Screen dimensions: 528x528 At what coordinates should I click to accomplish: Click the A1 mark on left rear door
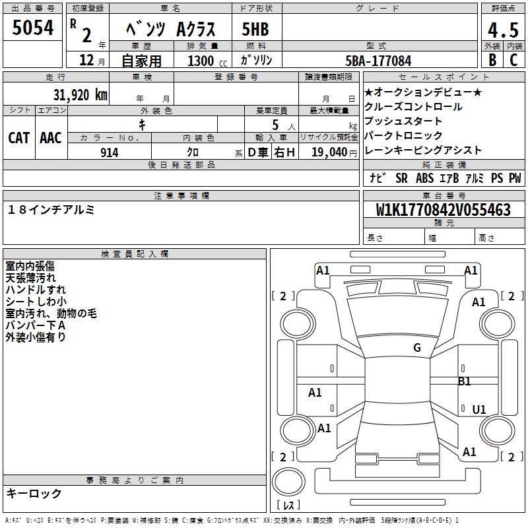click(x=315, y=392)
